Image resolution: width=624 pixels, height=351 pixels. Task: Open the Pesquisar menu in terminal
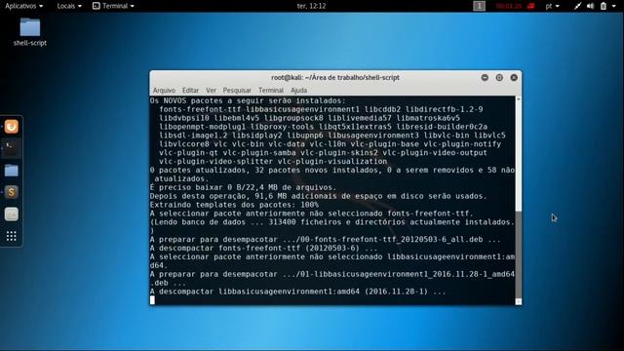(x=237, y=91)
